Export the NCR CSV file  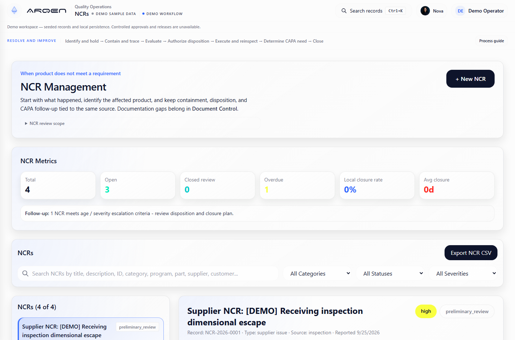click(471, 253)
